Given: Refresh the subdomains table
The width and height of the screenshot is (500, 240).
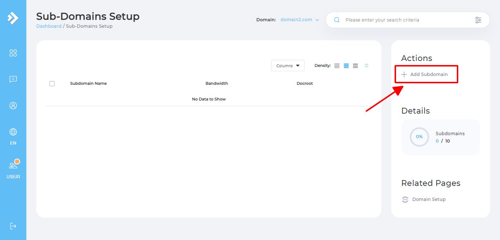Looking at the screenshot, I should pyautogui.click(x=366, y=66).
